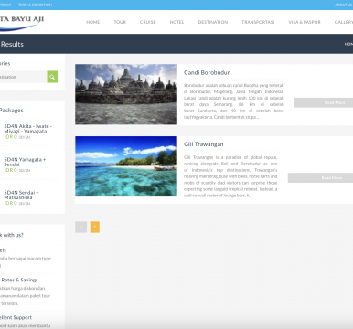Screen dimensions: 353x329
Task: Open the Term & Condition link
Action: 35,5
